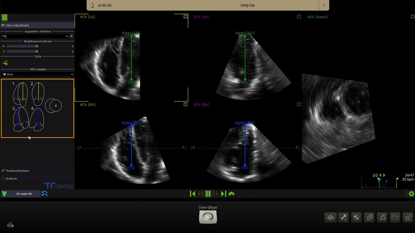
Task: Click the contrast slider handle
Action: coord(37,51)
